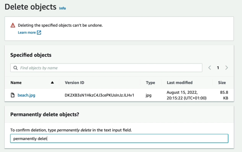242x152 pixels.
Task: Sort by the Name column header
Action: tap(16, 83)
